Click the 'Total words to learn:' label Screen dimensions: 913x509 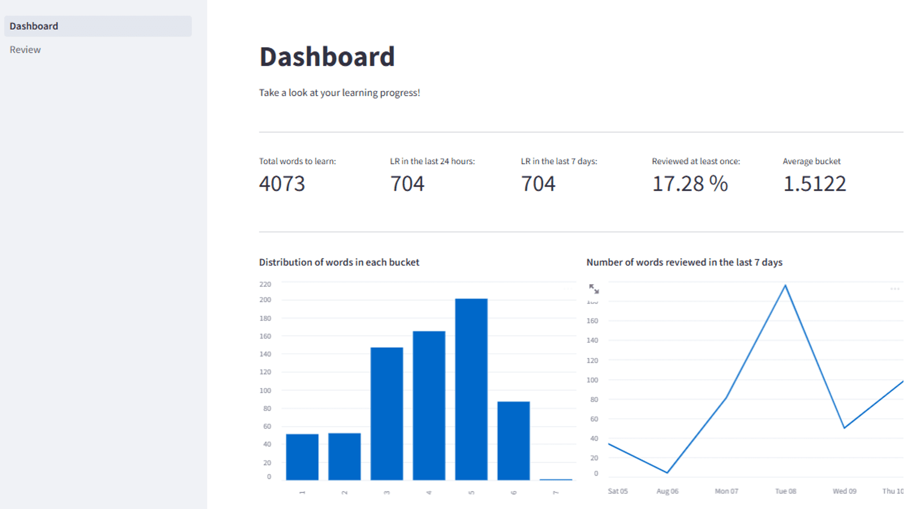pyautogui.click(x=298, y=161)
